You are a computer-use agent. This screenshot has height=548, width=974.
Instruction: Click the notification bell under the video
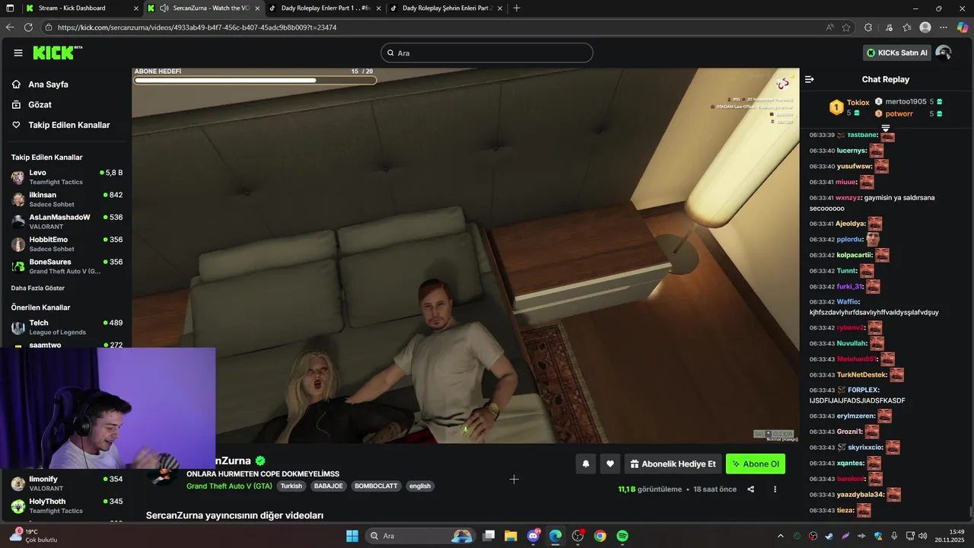[585, 464]
